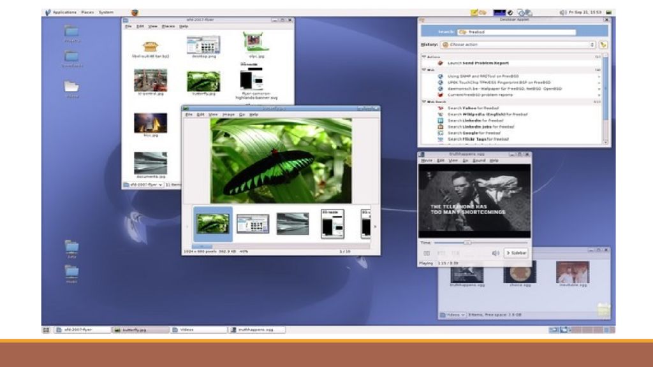Open the View menu in the afd-2007-flyer file window
Screen dimensions: 653x367
tap(153, 26)
